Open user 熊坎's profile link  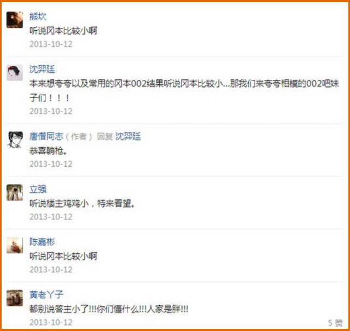[38, 16]
